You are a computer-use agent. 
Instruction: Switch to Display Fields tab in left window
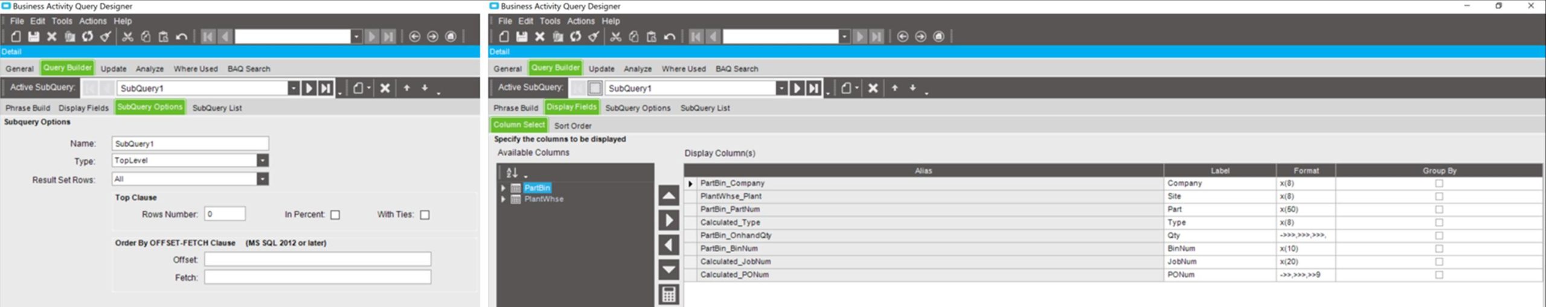[83, 108]
